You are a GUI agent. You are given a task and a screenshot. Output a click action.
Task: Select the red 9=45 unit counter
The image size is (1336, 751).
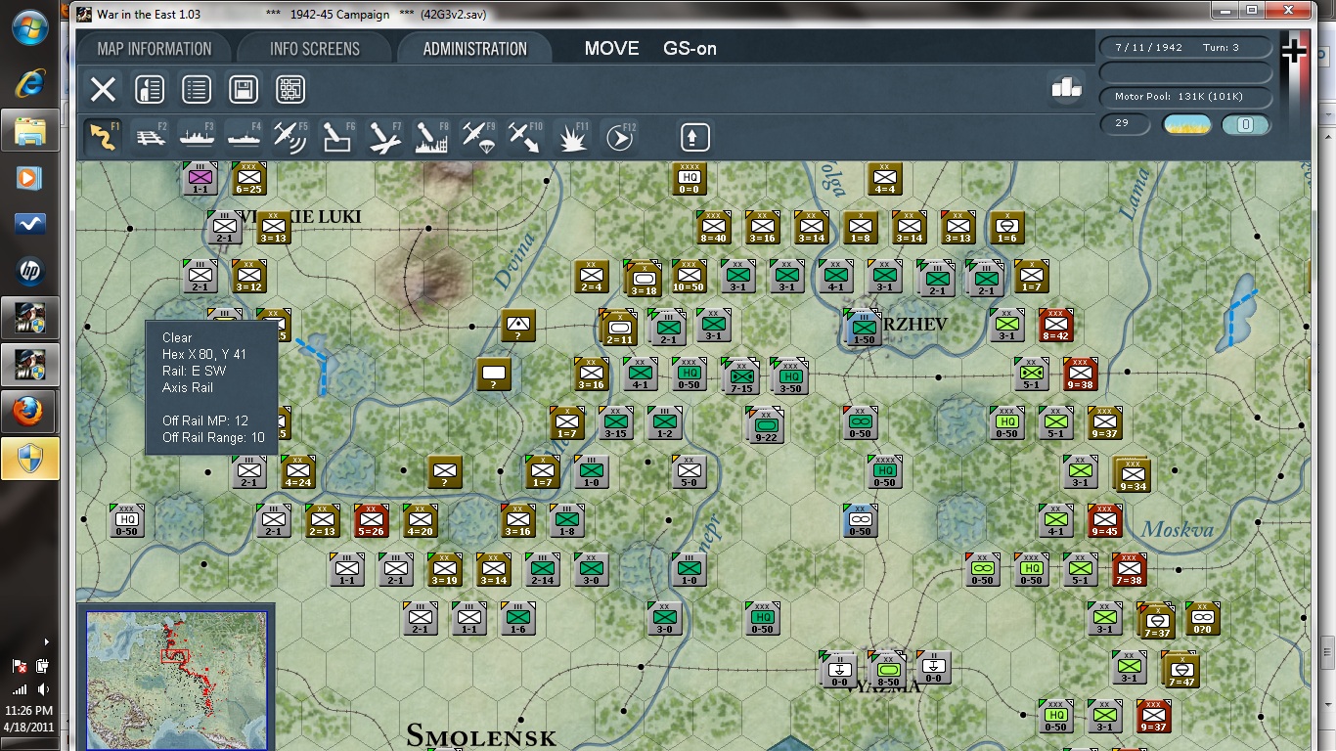tap(1104, 520)
